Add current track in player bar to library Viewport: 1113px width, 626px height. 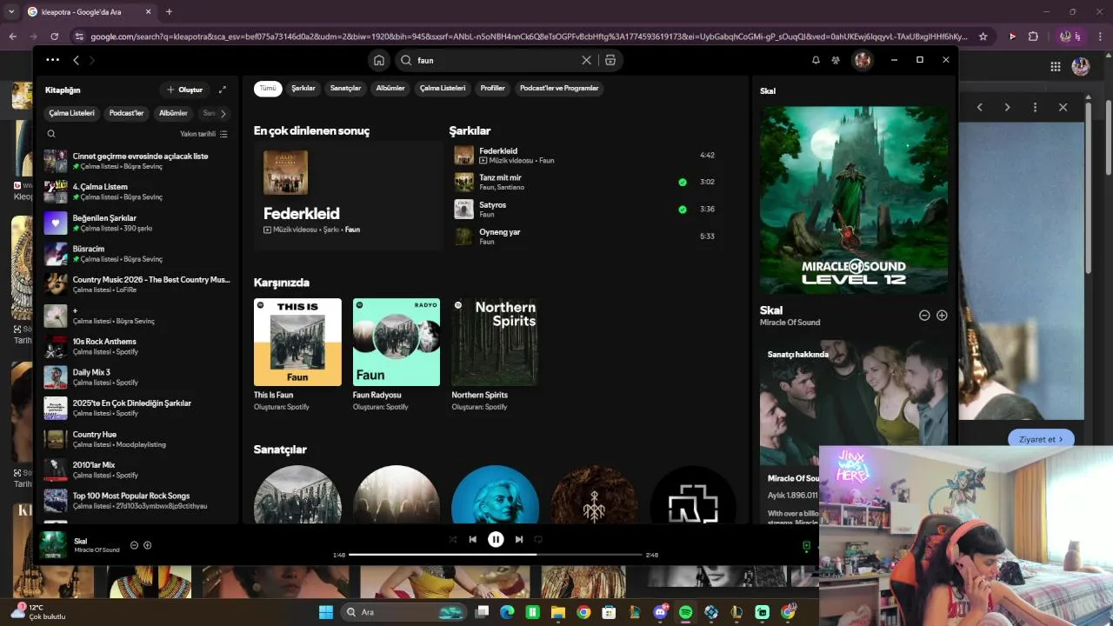coord(147,545)
